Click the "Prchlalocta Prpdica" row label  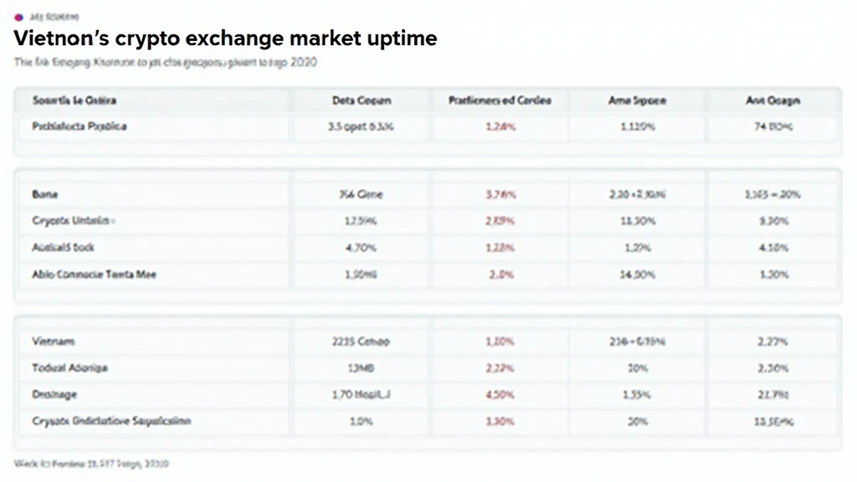tap(80, 127)
